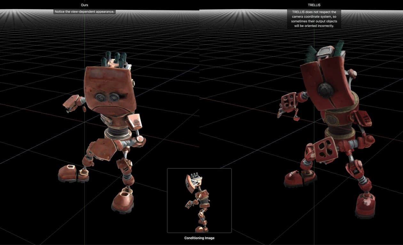This screenshot has width=403, height=245.
Task: Click the Ours robot's rear pair of shoes
Action: (x=74, y=174)
